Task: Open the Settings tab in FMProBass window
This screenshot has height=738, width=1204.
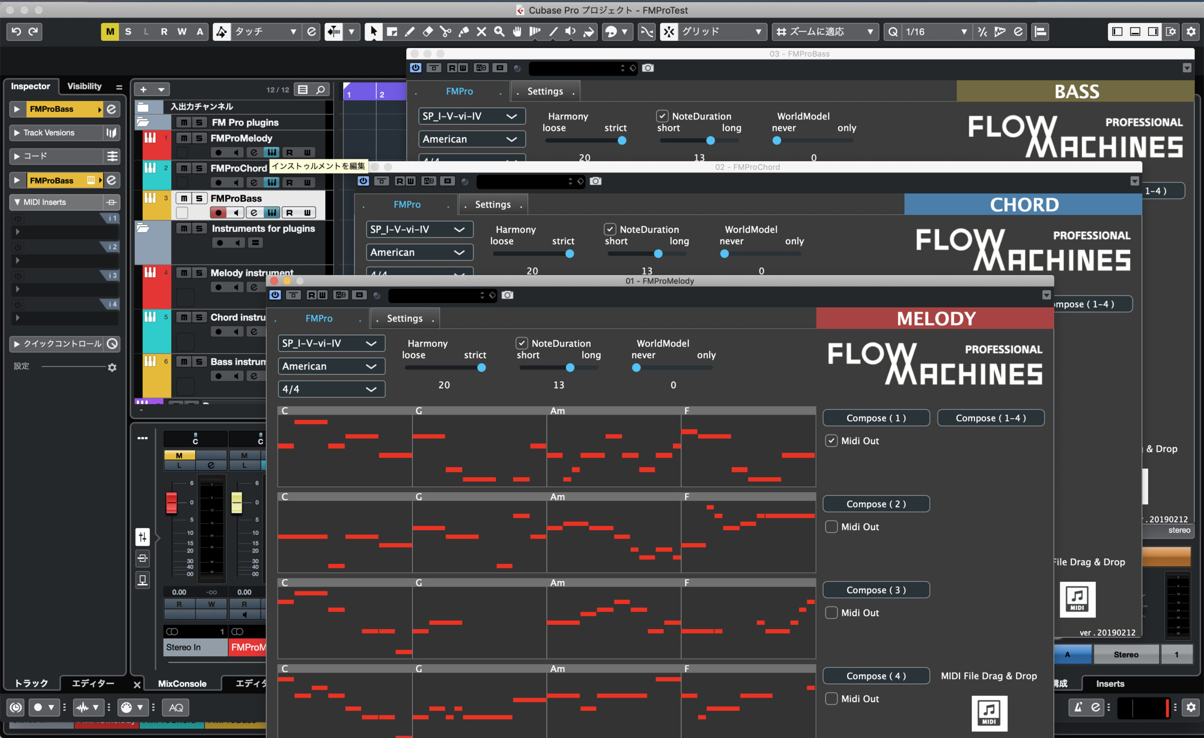Action: pos(545,91)
